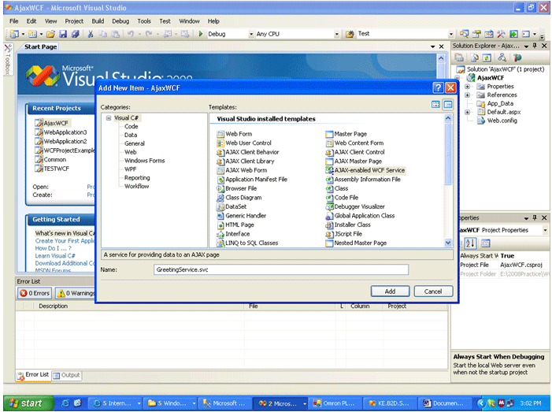Viewport: 552px width, 412px height.
Task: Select the Web category
Action: point(130,152)
